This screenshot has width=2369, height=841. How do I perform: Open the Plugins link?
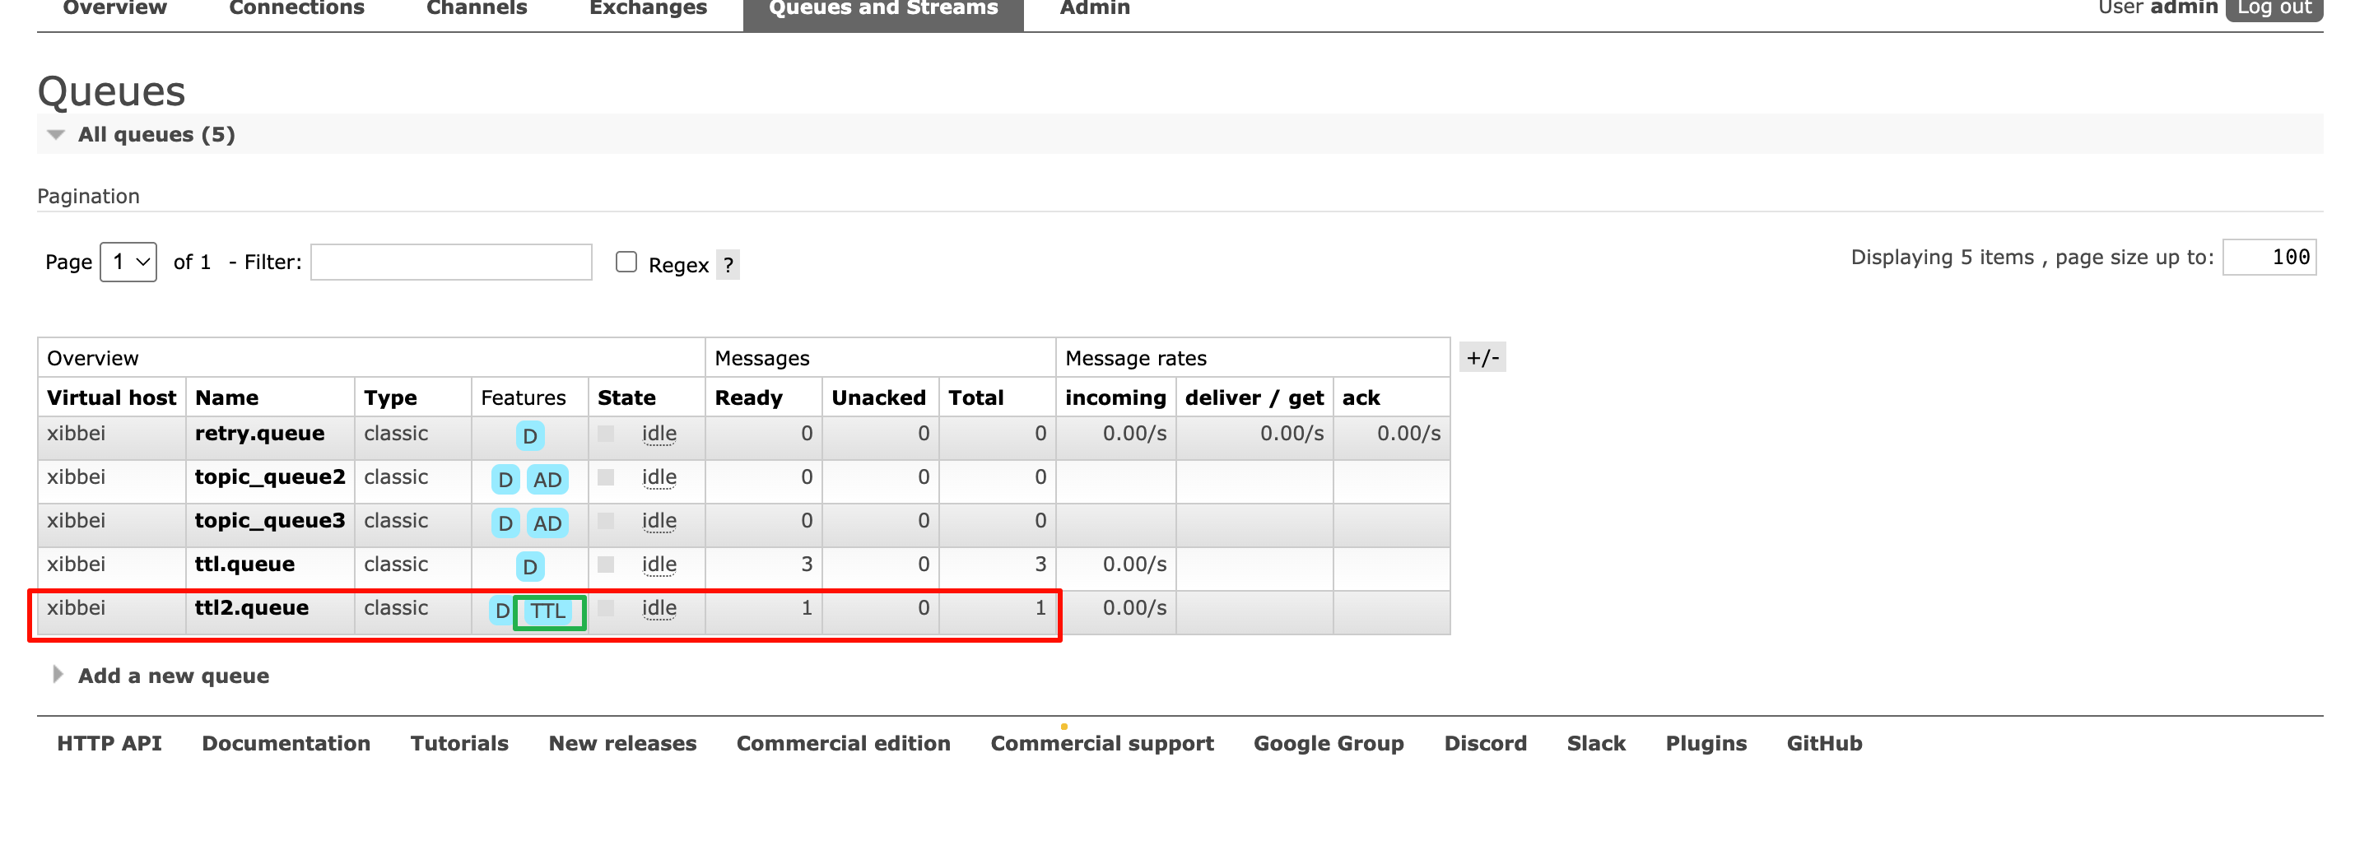click(x=1706, y=744)
